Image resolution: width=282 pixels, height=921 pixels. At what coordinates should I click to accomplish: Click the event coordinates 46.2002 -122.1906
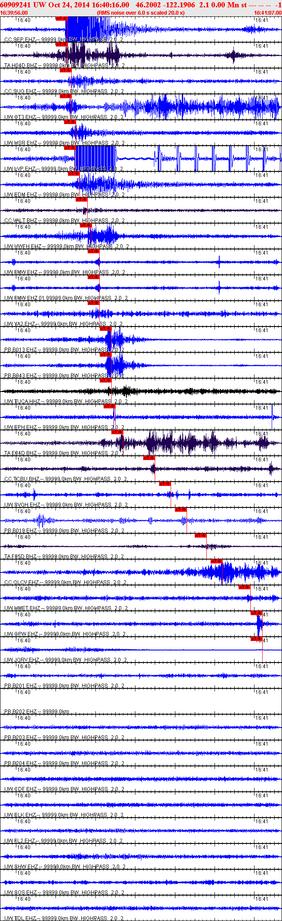(166, 5)
